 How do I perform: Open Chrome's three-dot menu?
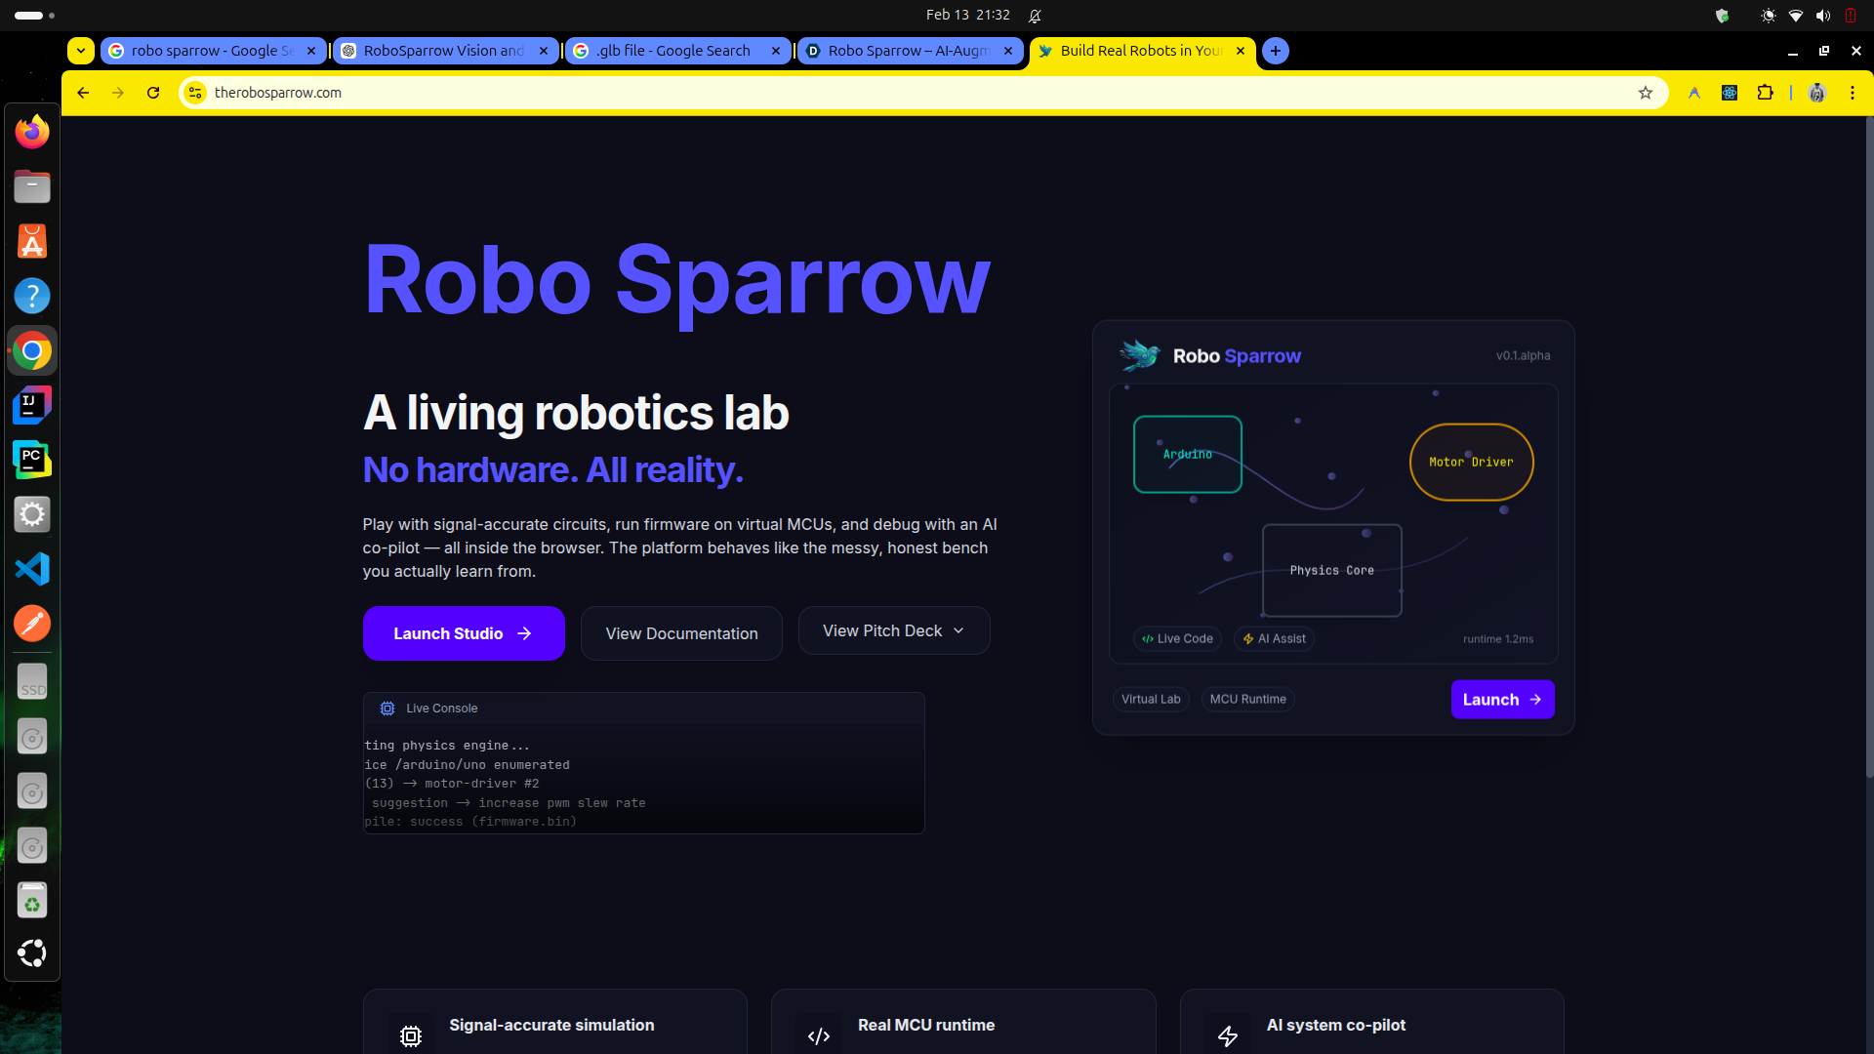coord(1852,93)
